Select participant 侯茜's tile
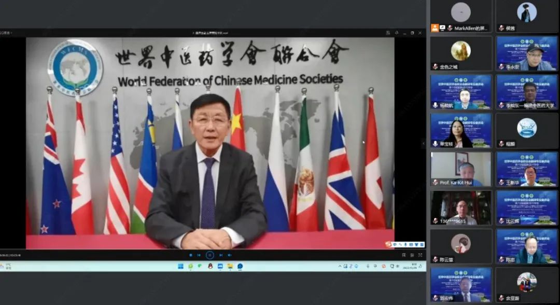This screenshot has height=305, width=560. [x=527, y=16]
